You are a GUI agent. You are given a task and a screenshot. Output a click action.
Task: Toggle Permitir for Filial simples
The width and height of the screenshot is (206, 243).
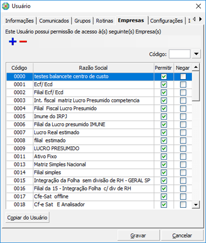pos(164,173)
